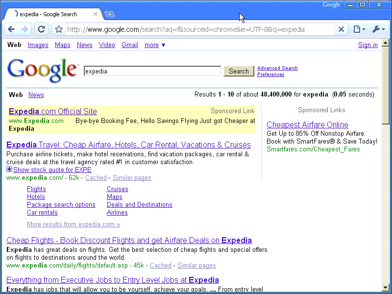Open Cheap Flights - Book Discount Flights result
The width and height of the screenshot is (392, 294).
[129, 240]
